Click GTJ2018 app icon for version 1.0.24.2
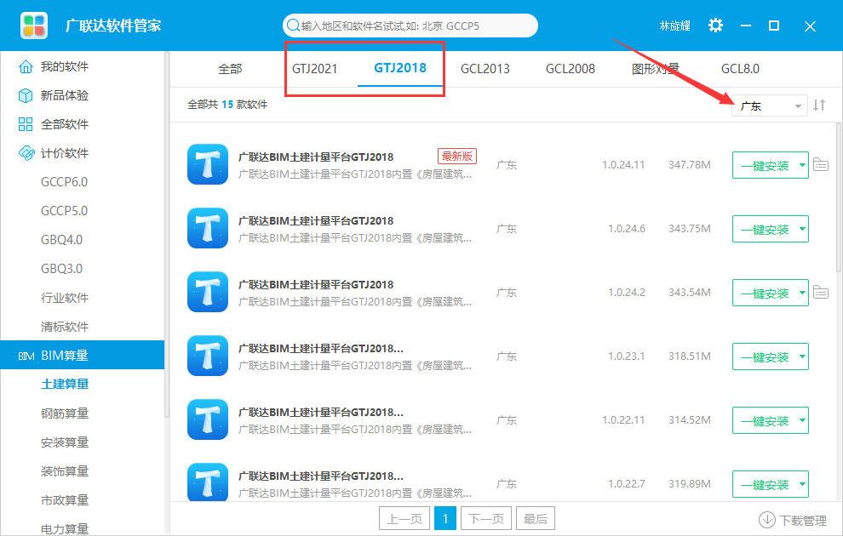Image resolution: width=843 pixels, height=536 pixels. pos(208,292)
